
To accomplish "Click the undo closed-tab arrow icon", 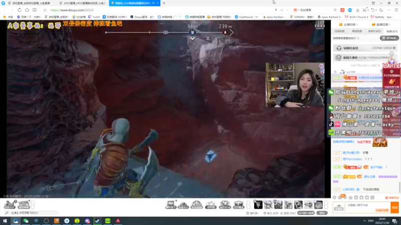I will click(372, 10).
